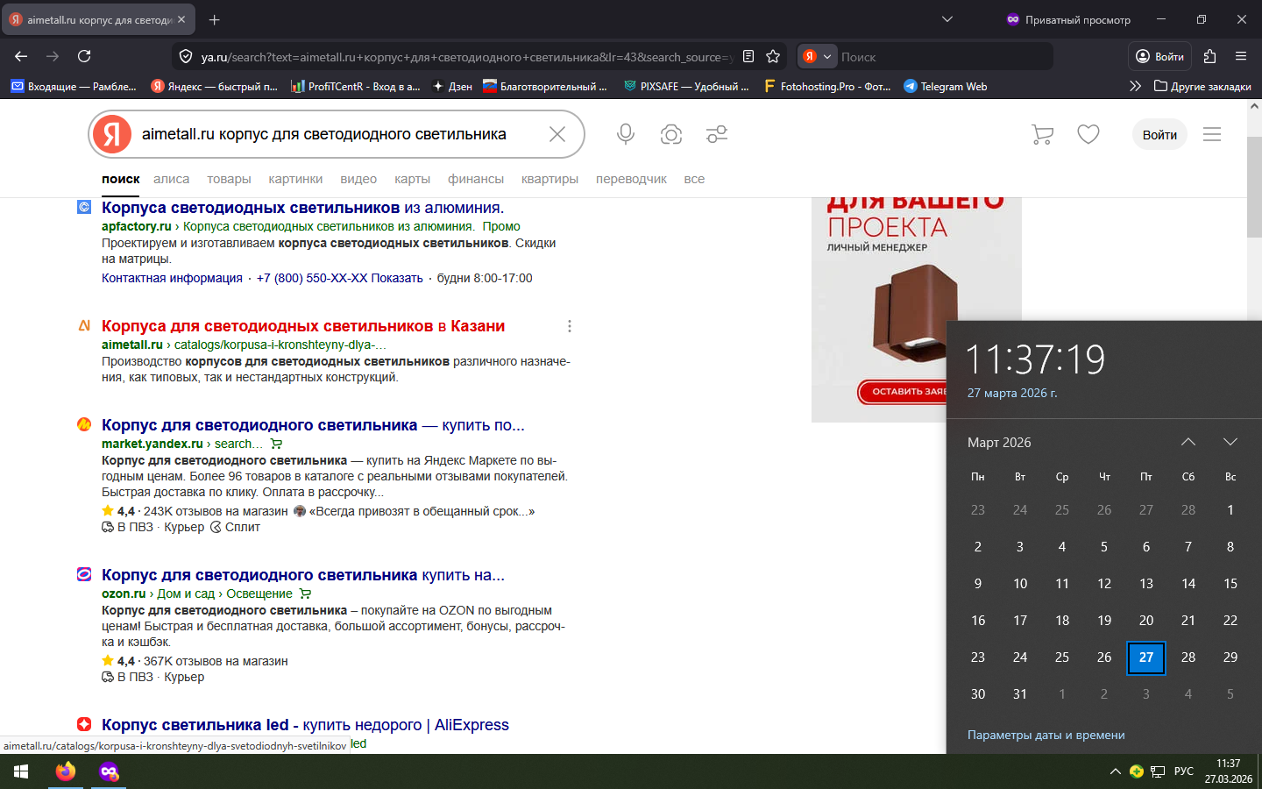Switch to the карты tab
The height and width of the screenshot is (789, 1262).
412,179
